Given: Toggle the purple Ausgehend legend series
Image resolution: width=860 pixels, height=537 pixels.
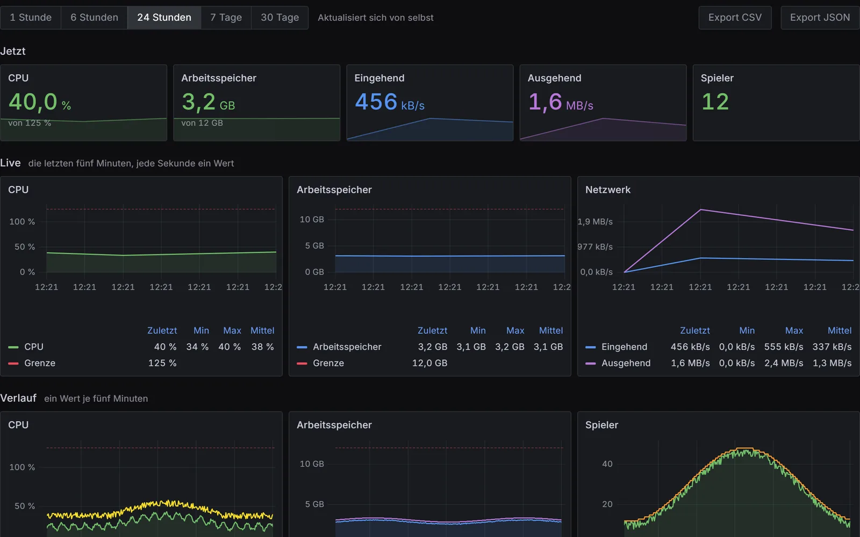Looking at the screenshot, I should coord(618,363).
